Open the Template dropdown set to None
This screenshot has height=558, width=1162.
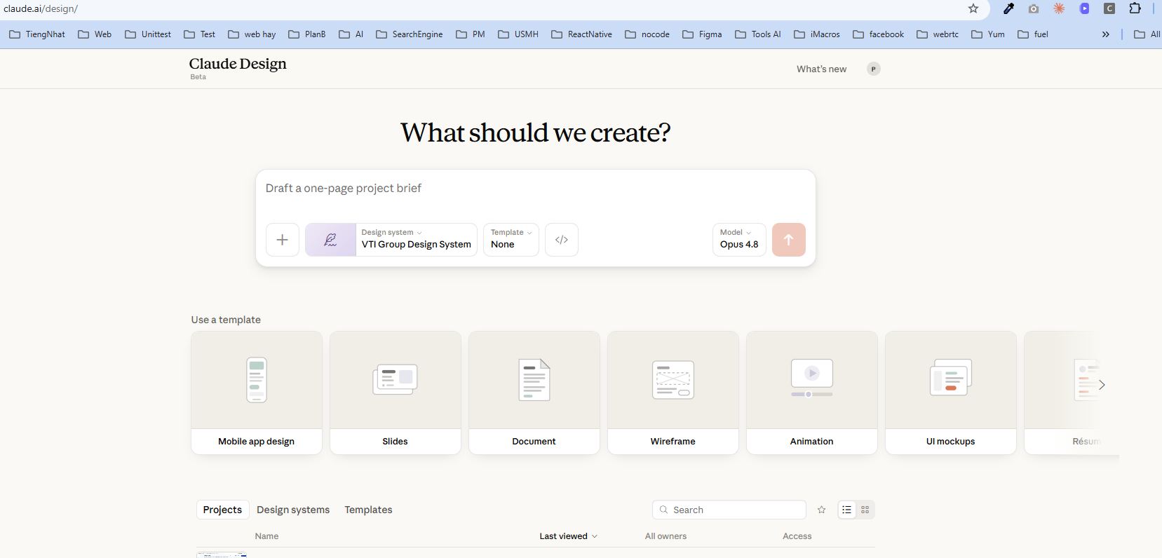511,240
